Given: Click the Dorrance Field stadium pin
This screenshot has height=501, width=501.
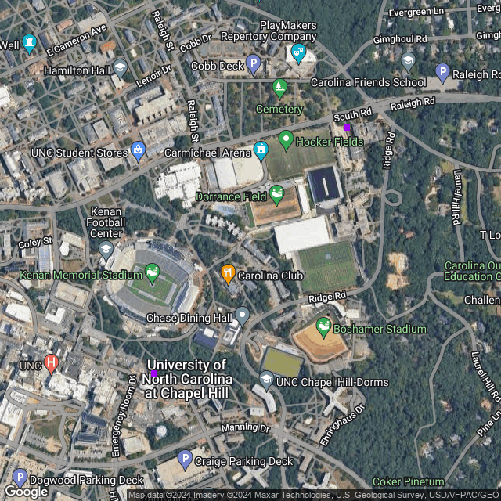Looking at the screenshot, I should (x=276, y=195).
